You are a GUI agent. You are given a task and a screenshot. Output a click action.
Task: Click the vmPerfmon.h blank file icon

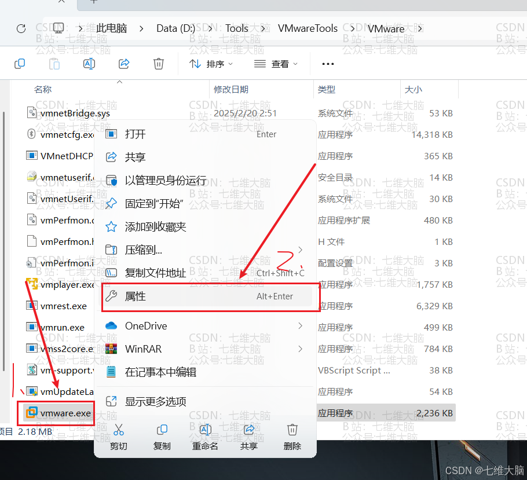(32, 241)
